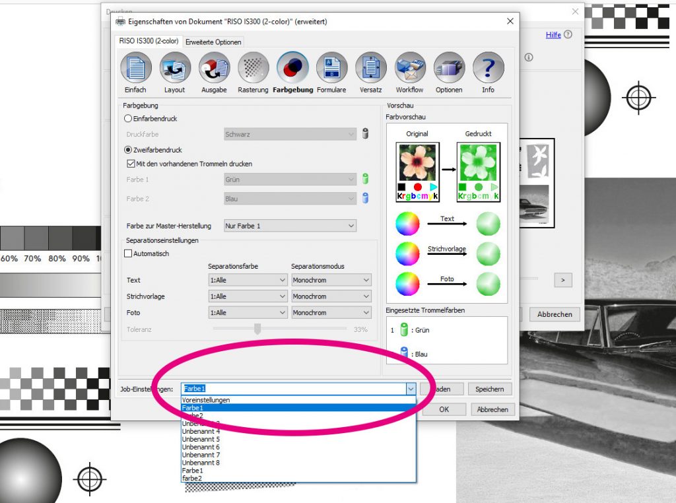Open the Farbe 2 Blau dropdown
The height and width of the screenshot is (503, 676).
[290, 199]
